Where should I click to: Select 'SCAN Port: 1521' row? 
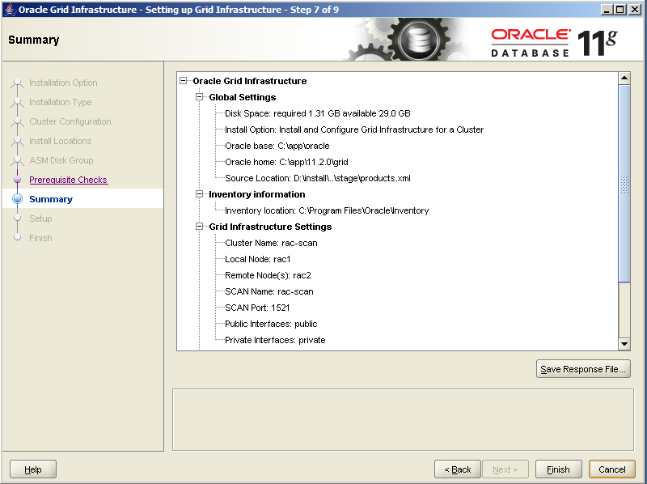click(257, 308)
